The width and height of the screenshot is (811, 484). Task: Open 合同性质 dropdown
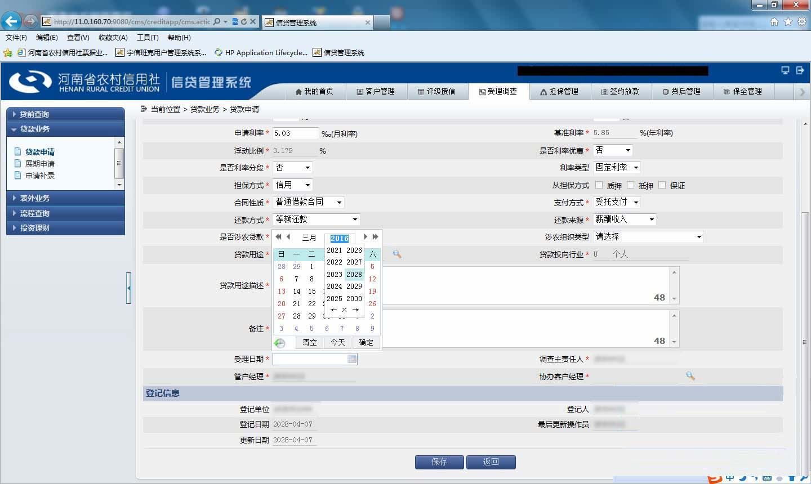(x=309, y=202)
